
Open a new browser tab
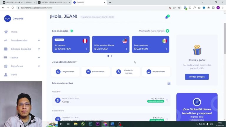[x=110, y=2]
